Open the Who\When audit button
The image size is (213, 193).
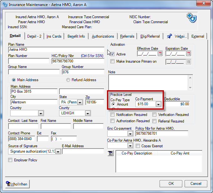[x=18, y=184]
